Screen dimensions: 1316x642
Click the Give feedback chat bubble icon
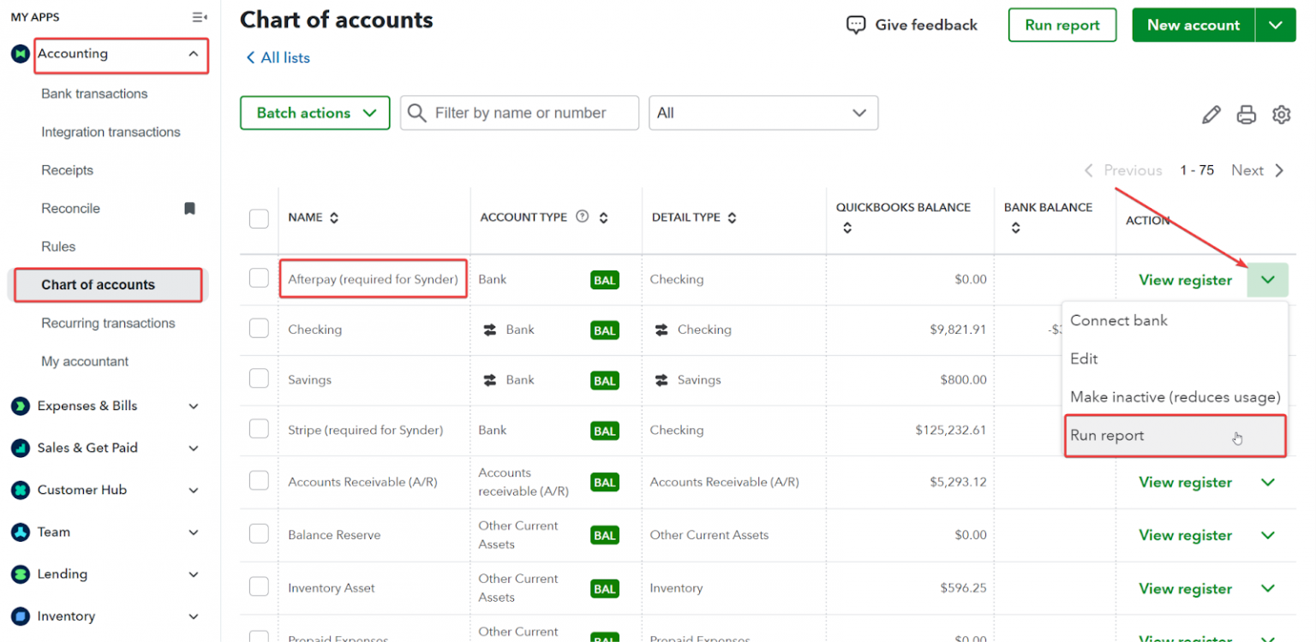tap(856, 25)
